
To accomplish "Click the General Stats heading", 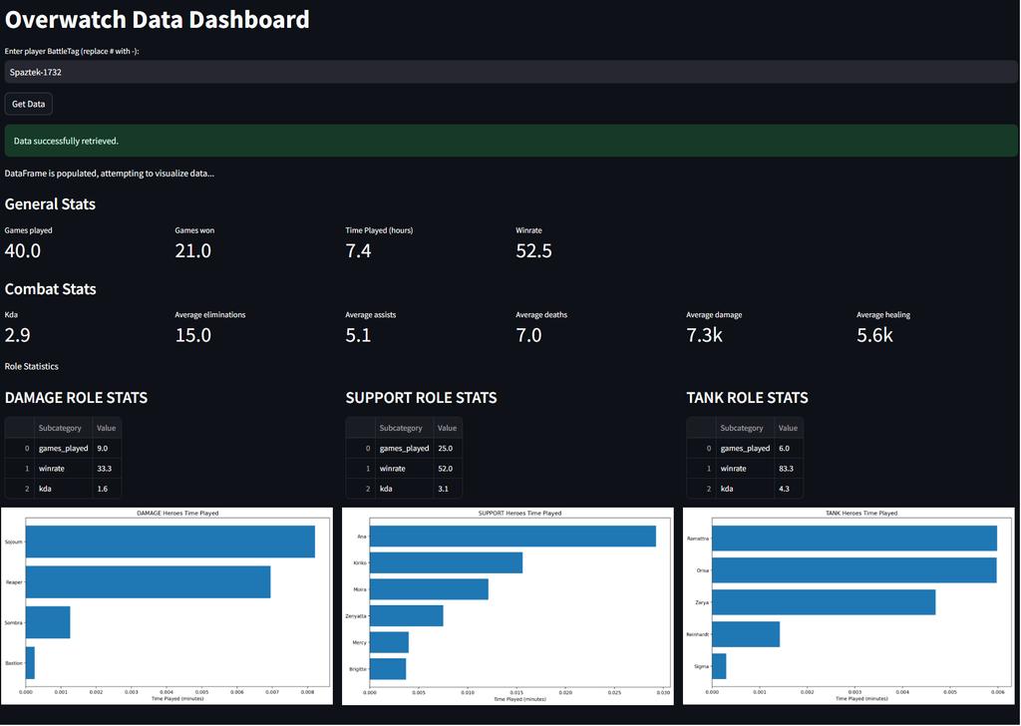I will pos(50,204).
